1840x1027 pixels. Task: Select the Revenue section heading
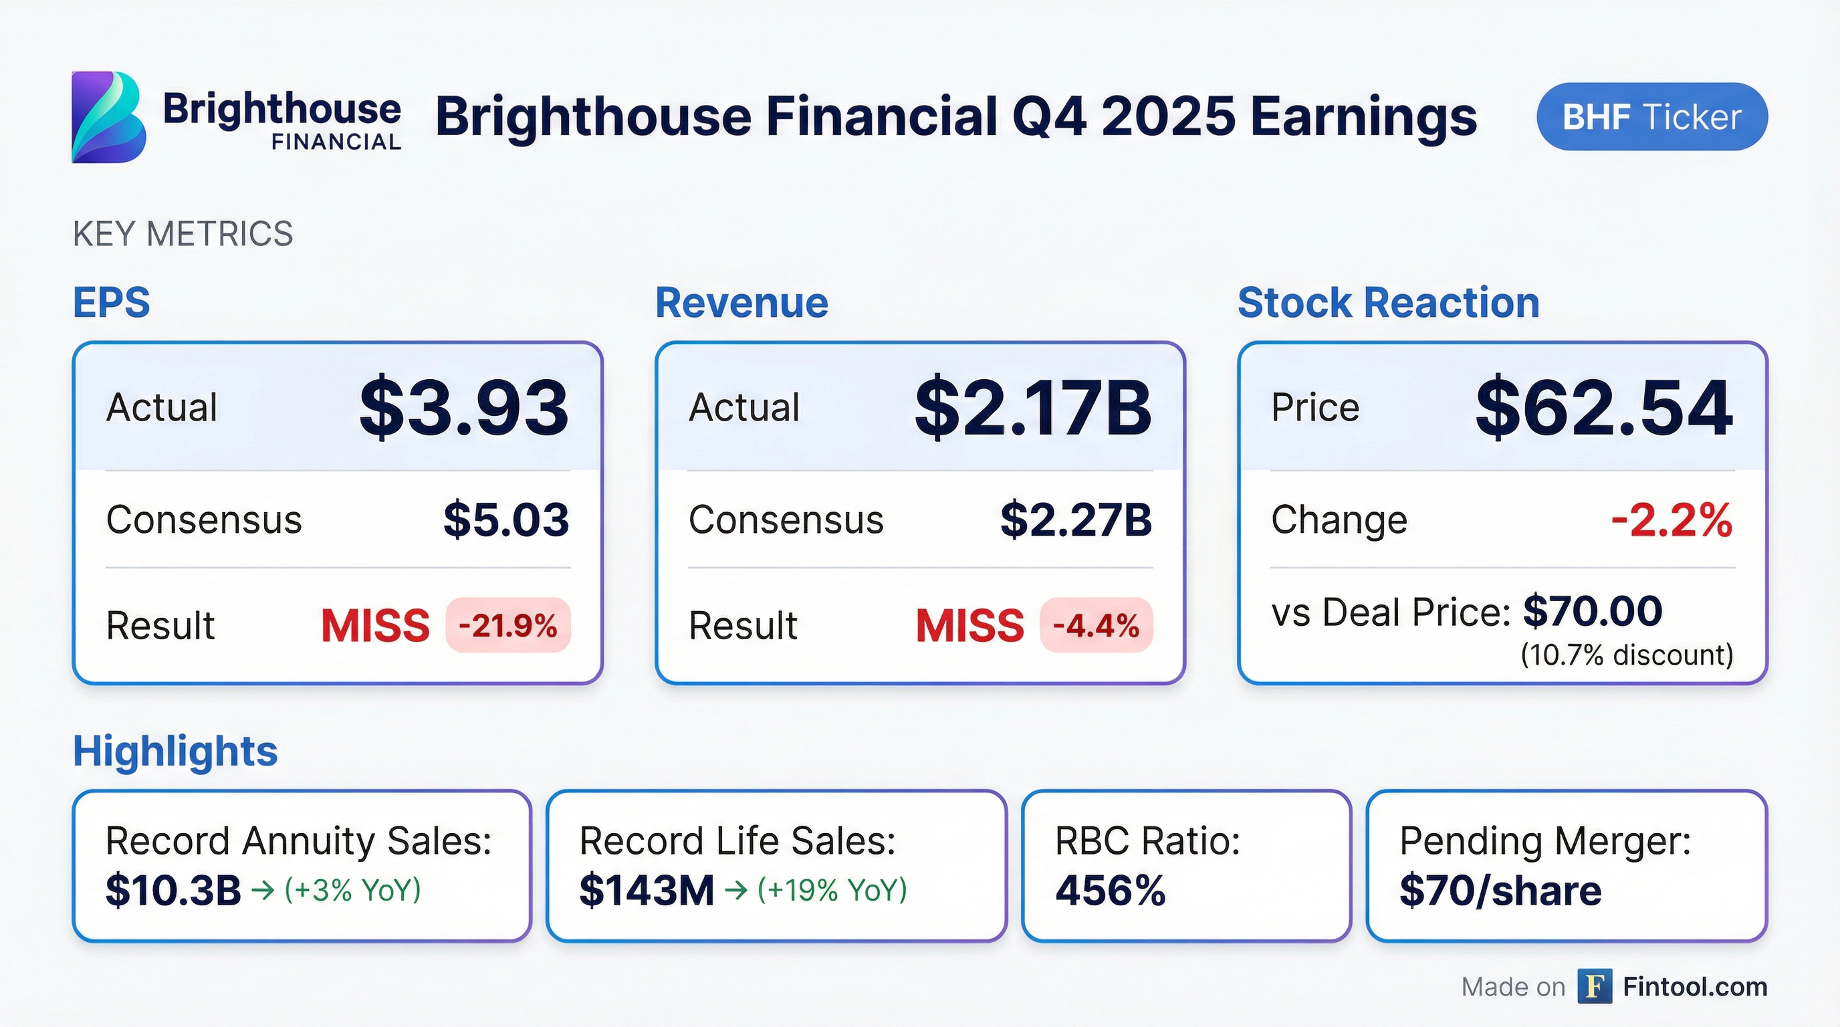coord(741,302)
